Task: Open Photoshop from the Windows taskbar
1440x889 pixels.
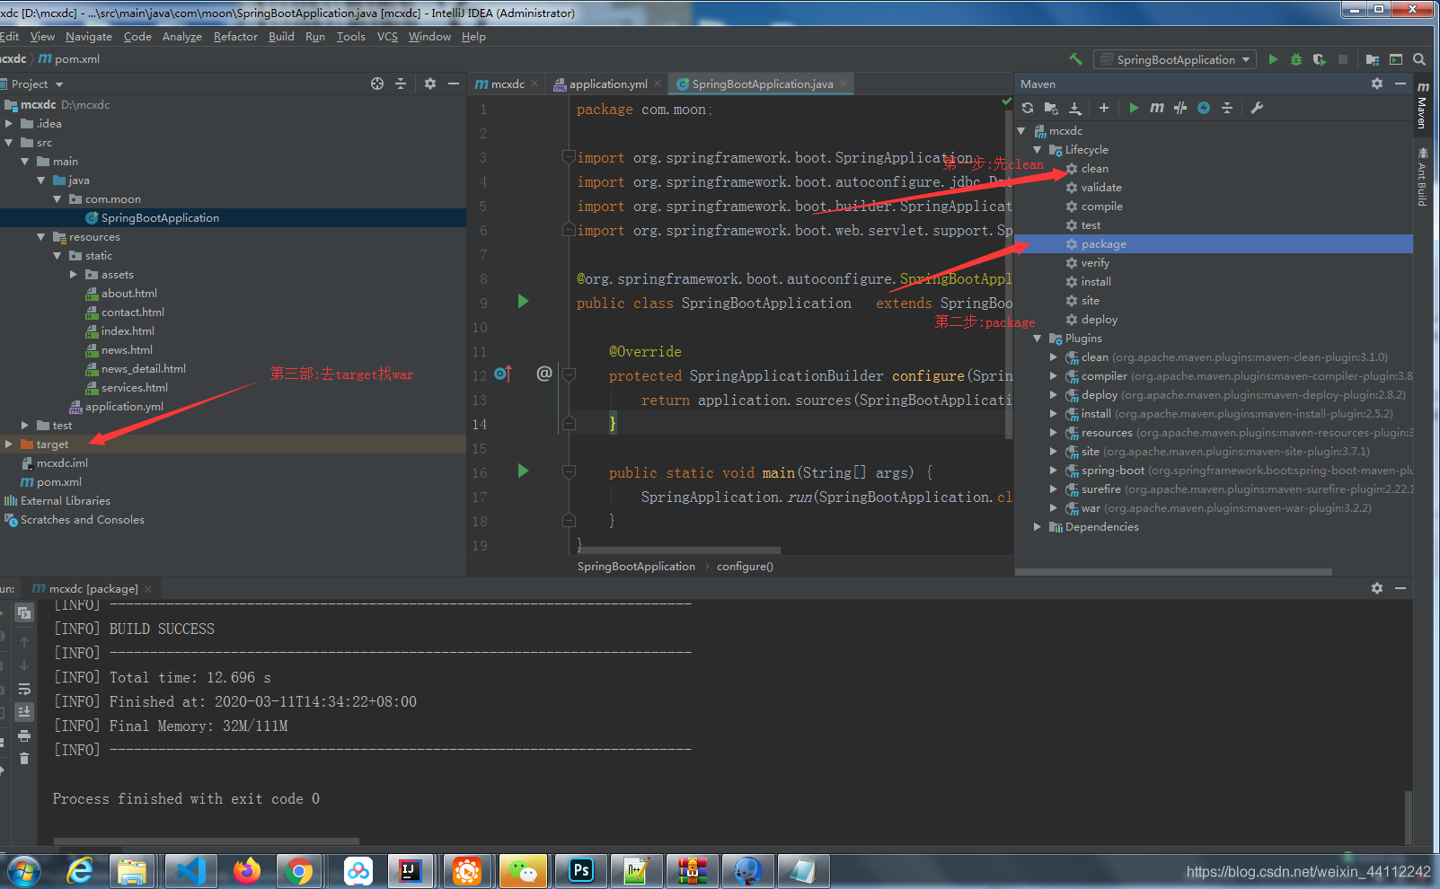Action: pos(581,870)
